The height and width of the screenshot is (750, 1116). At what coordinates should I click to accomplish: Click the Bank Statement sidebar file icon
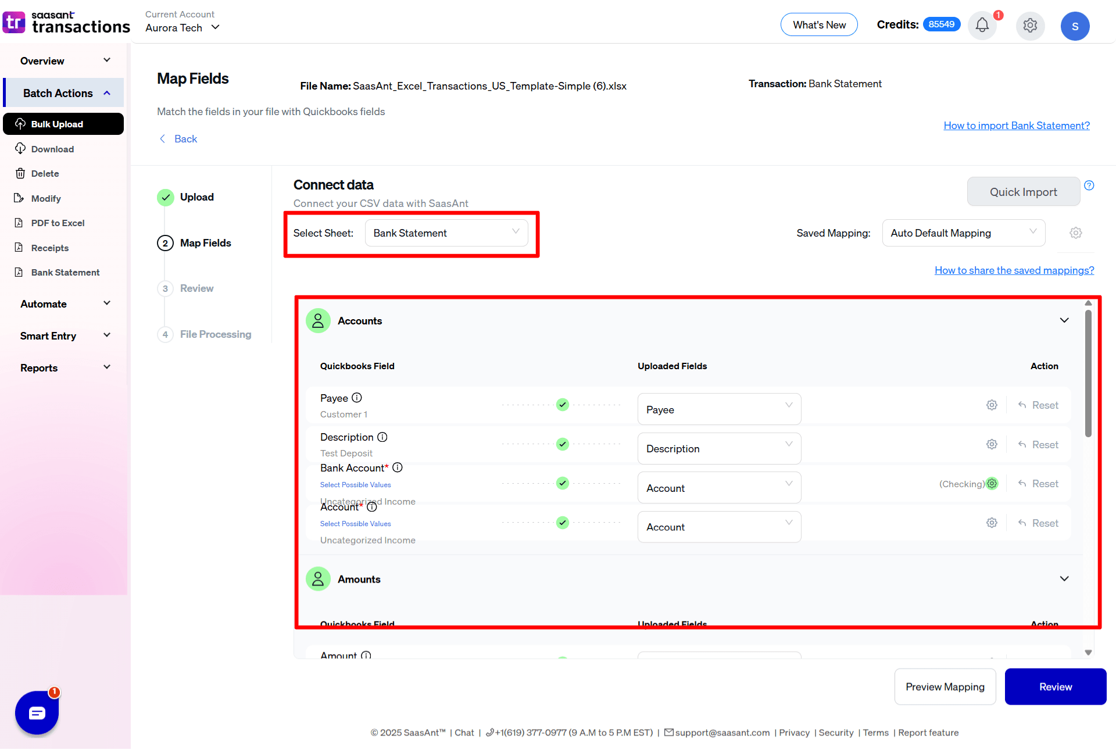pos(19,272)
